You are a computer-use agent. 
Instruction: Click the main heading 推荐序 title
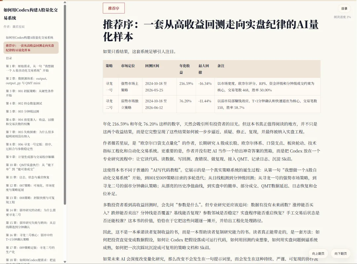pos(211,30)
